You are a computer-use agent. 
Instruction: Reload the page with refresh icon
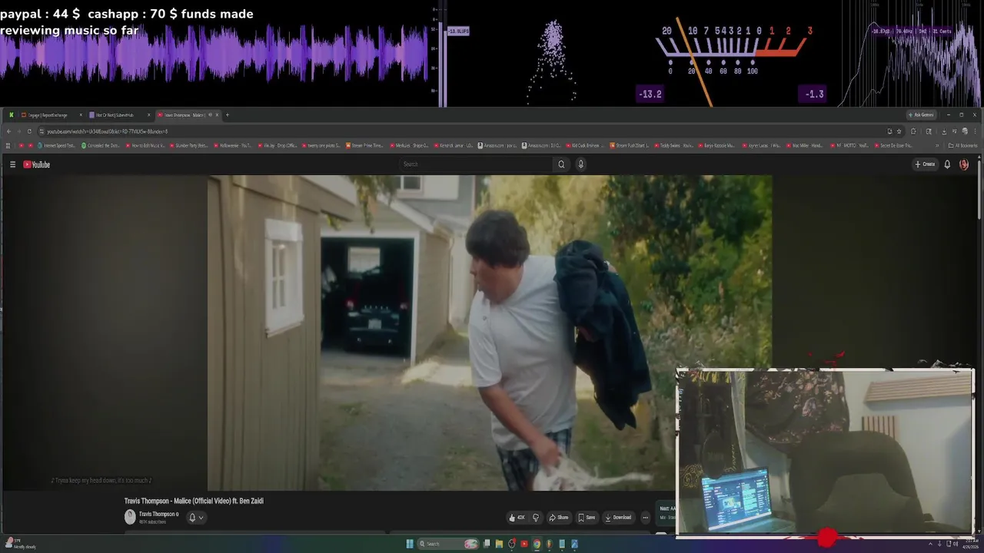point(29,131)
